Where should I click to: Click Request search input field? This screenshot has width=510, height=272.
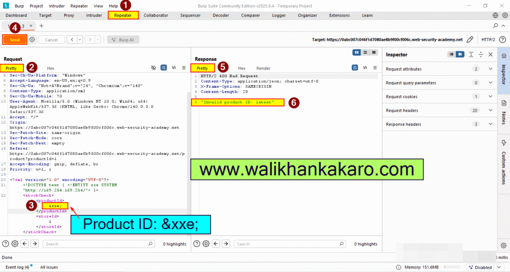click(x=99, y=244)
